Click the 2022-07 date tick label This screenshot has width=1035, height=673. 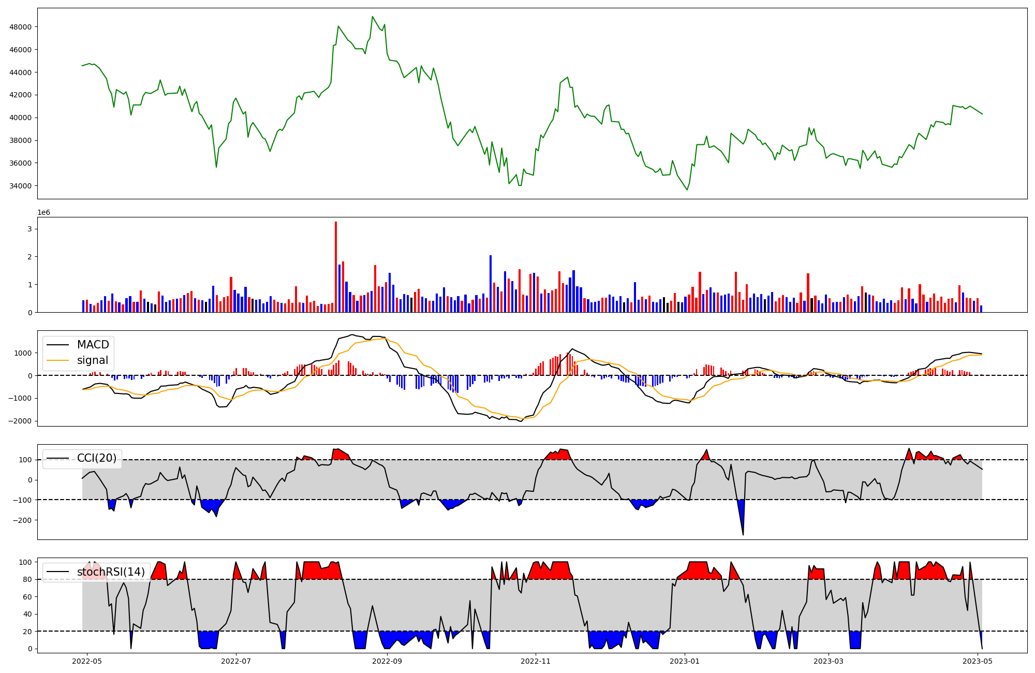click(x=236, y=661)
